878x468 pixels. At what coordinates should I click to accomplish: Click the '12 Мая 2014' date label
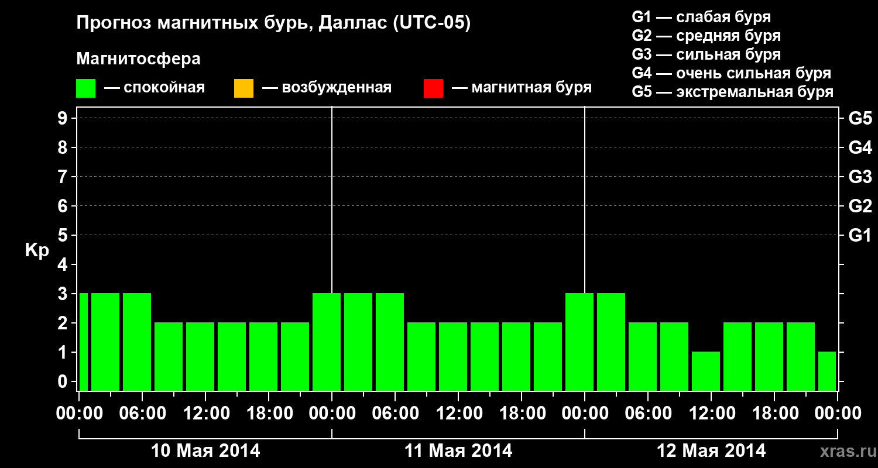pos(711,450)
